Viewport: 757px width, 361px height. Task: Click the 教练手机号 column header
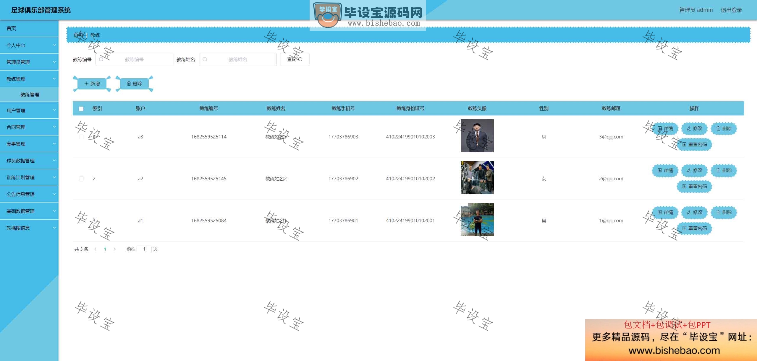(x=343, y=108)
